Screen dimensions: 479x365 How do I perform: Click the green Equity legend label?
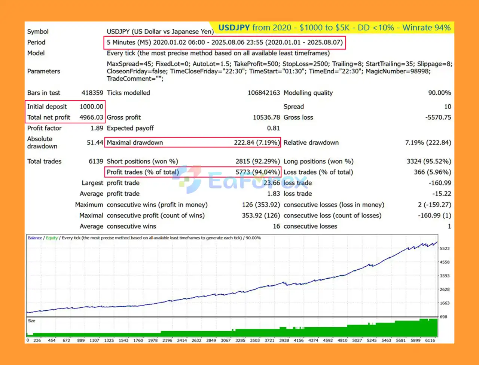52,238
